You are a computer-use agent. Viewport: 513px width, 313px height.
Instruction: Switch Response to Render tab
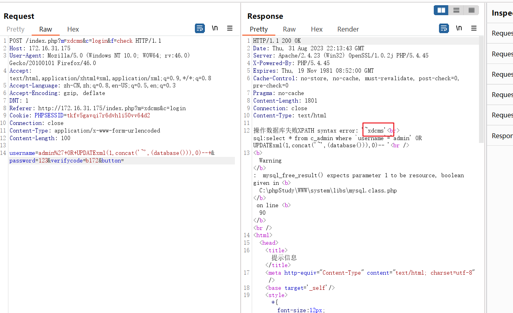[348, 29]
